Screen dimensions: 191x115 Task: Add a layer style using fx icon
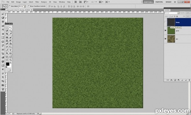coord(172,80)
